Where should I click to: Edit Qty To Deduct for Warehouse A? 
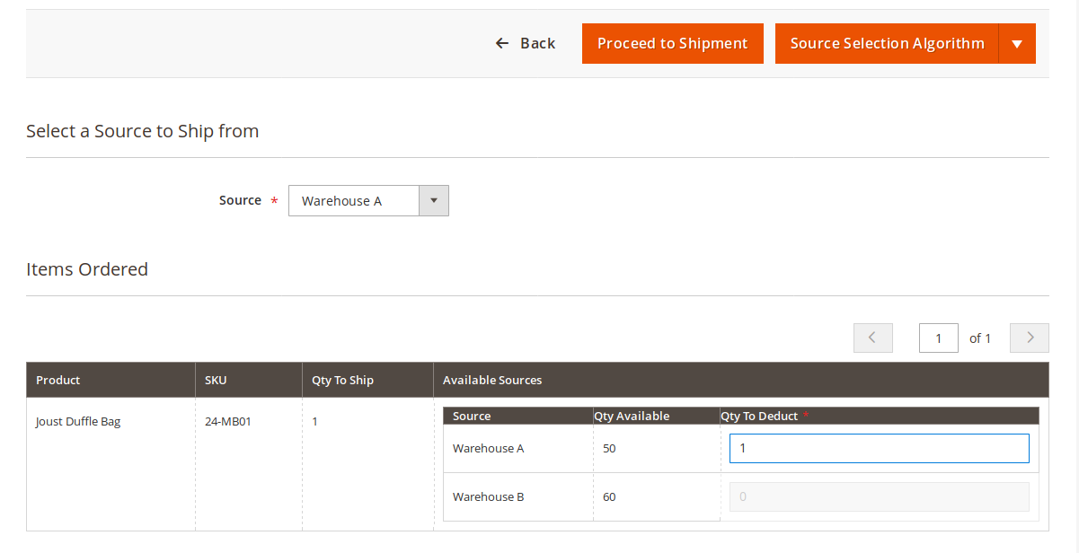(880, 448)
